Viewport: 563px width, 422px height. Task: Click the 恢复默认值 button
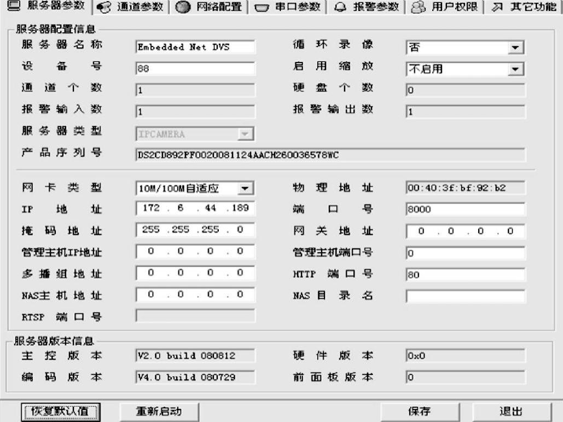60,412
